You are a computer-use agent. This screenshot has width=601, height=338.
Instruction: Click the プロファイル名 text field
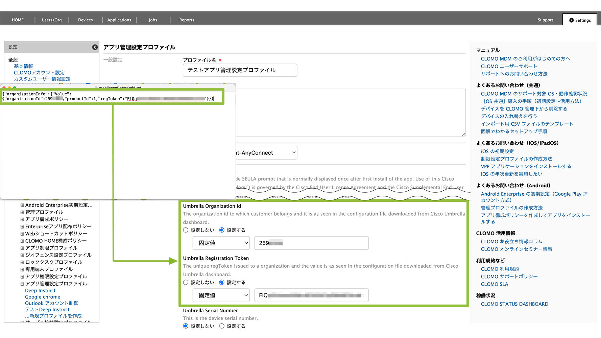pos(240,70)
